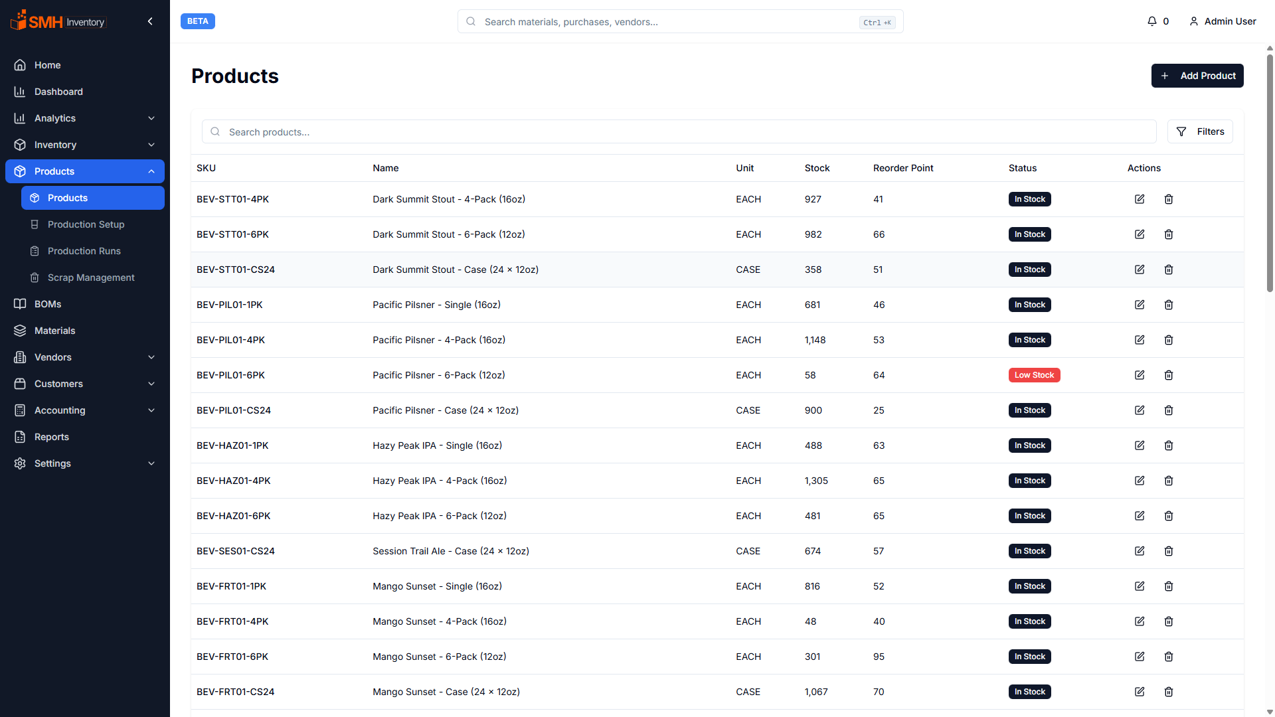Open the Filters button
The height and width of the screenshot is (717, 1275).
coord(1200,131)
